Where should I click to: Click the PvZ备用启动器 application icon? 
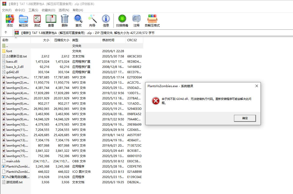click(4, 177)
